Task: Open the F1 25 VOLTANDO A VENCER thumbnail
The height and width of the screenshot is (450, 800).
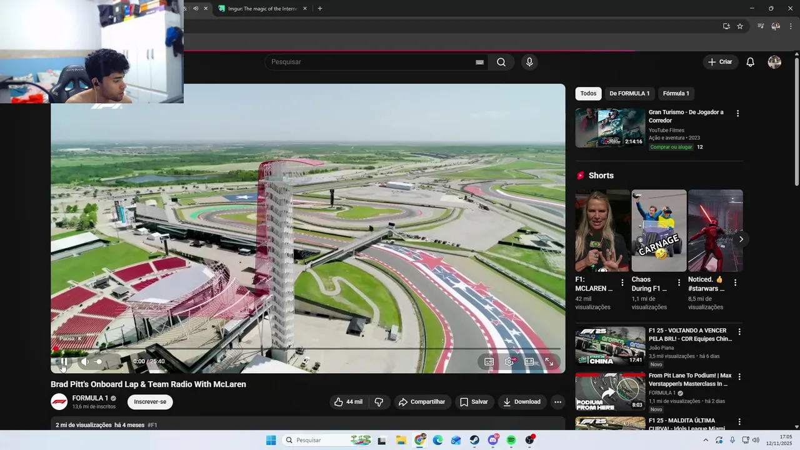Action: point(610,346)
